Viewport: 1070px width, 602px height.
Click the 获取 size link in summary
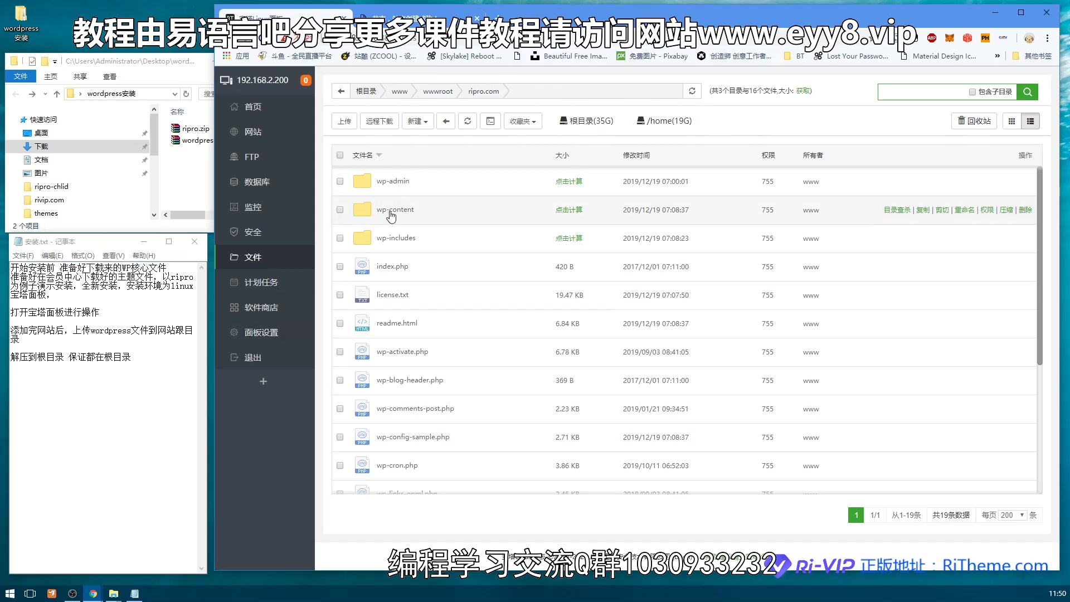click(x=802, y=91)
